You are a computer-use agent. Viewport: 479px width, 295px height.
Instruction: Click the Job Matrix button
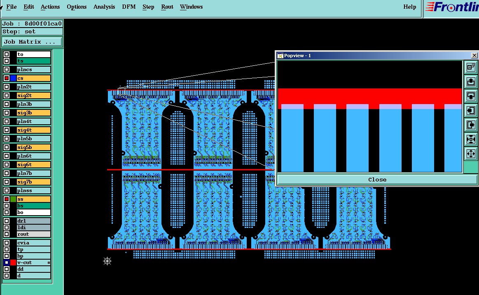[32, 42]
